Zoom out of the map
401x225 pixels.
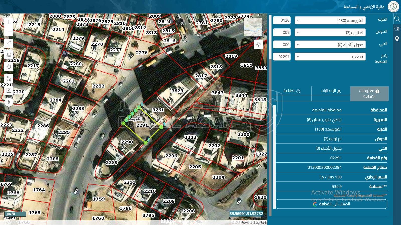pos(9,31)
